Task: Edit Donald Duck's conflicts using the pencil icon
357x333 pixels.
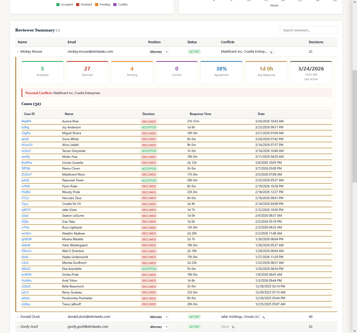Action: click(264, 317)
